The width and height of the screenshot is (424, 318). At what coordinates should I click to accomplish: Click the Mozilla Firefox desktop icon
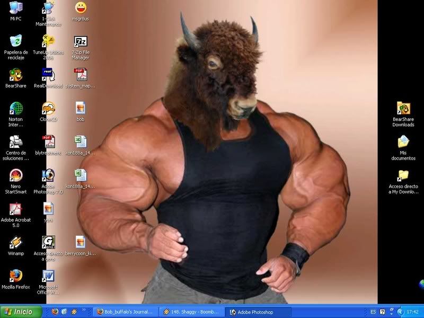point(16,276)
